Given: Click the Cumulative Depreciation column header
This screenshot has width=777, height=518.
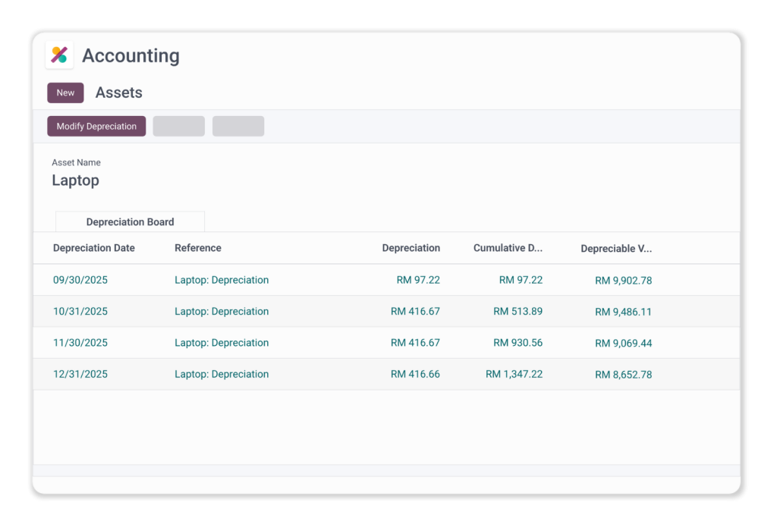Looking at the screenshot, I should click(x=508, y=248).
